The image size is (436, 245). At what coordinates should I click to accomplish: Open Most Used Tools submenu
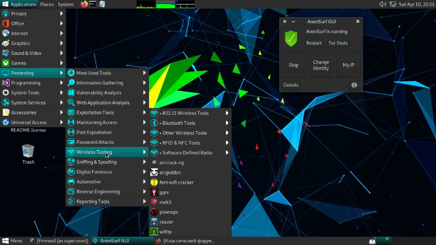pos(107,73)
